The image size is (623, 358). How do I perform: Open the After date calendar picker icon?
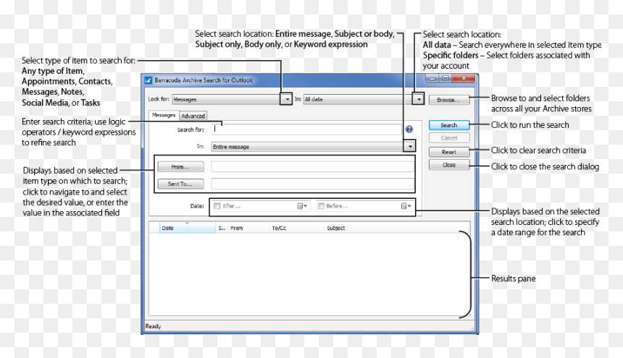click(x=302, y=206)
